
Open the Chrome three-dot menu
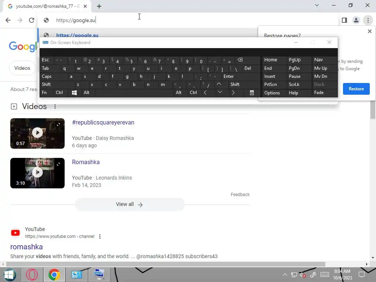368,20
